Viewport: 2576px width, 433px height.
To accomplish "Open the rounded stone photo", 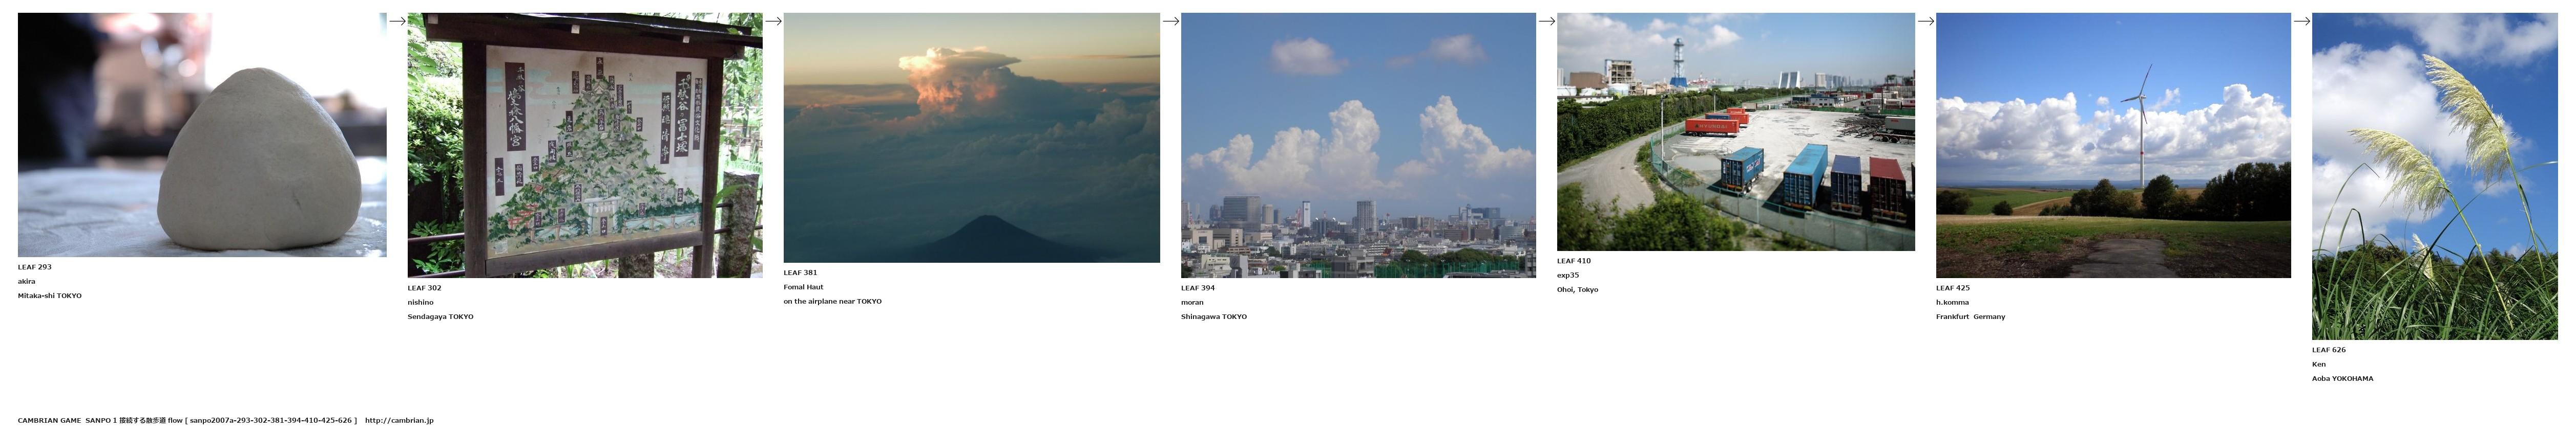I will 202,134.
